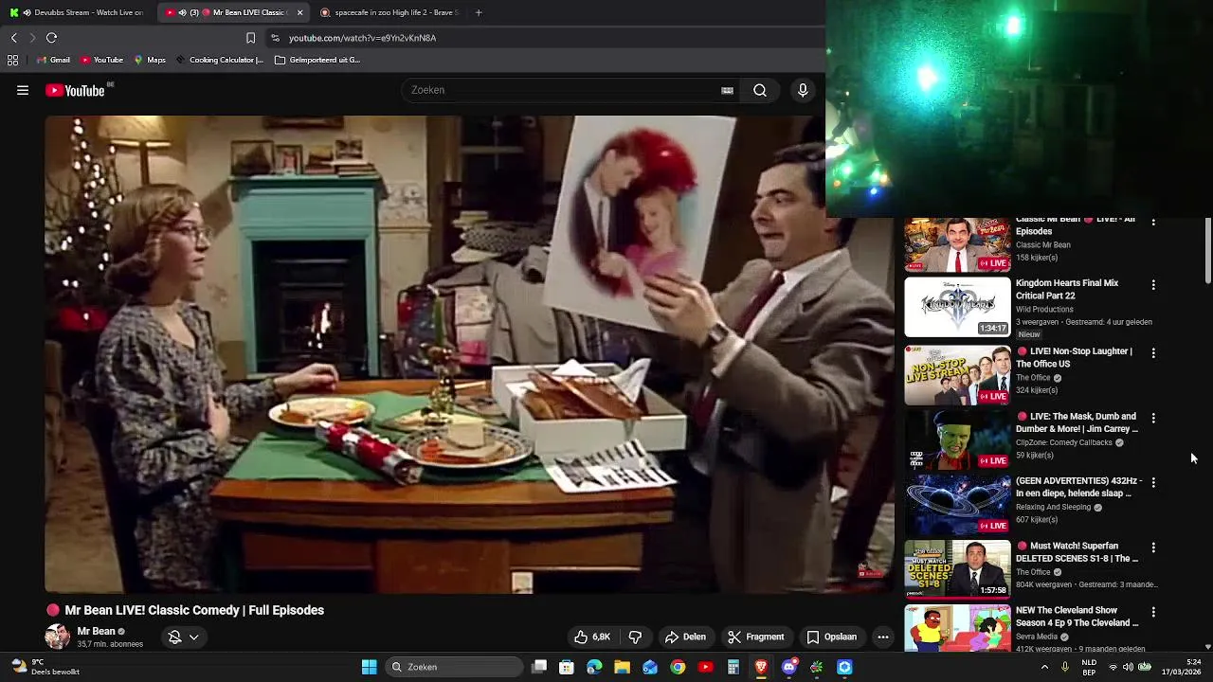Open Cooking Calculator bookmark

coord(219,60)
